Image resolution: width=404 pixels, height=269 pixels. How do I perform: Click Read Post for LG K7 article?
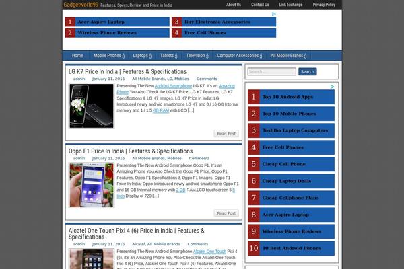[226, 134]
